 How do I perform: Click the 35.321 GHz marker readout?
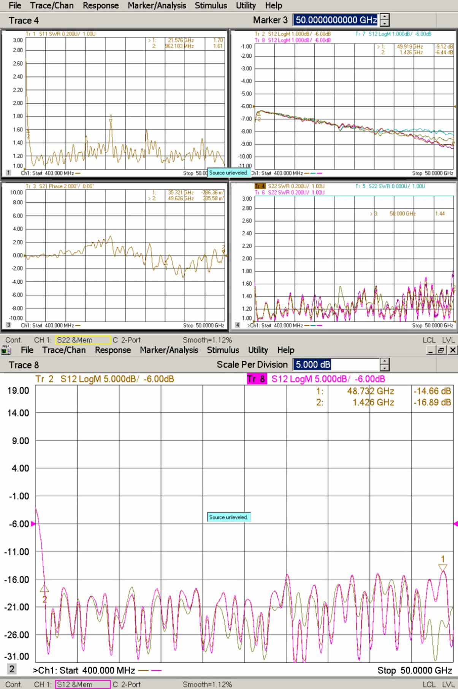point(181,192)
